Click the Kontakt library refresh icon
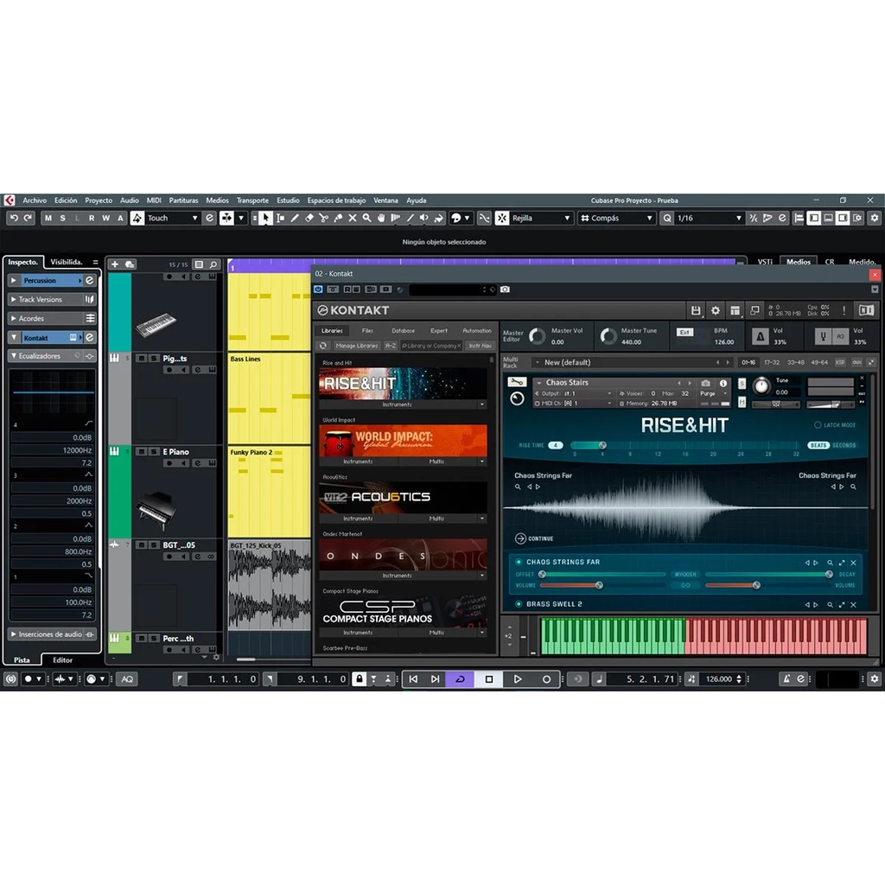This screenshot has width=885, height=885. (323, 346)
